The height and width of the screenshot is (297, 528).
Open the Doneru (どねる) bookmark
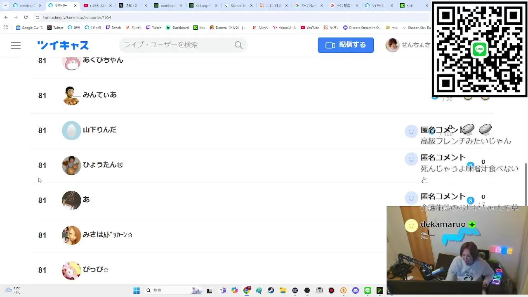pos(228,28)
